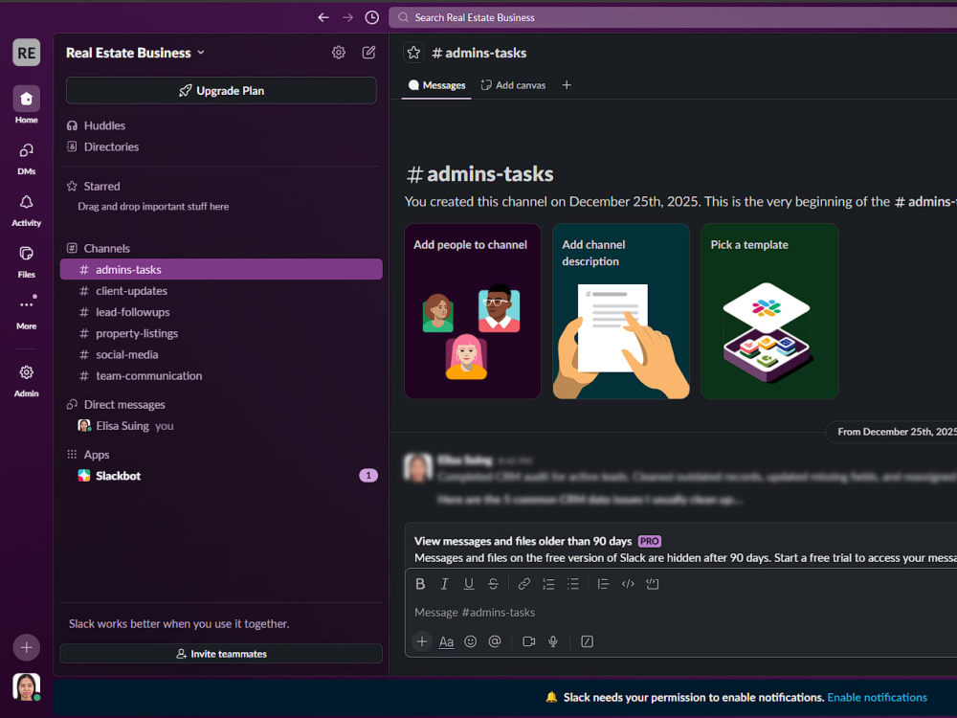
Task: Open the social-media channel
Action: pos(221,355)
